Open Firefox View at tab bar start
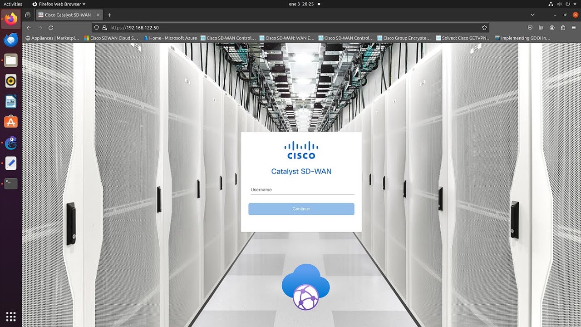Image resolution: width=581 pixels, height=327 pixels. tap(28, 15)
